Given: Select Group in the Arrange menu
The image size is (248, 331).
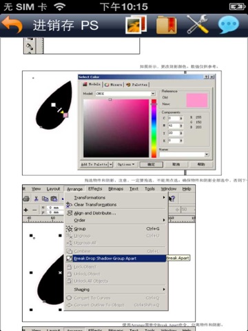Looking at the screenshot, I should pyautogui.click(x=116, y=229).
